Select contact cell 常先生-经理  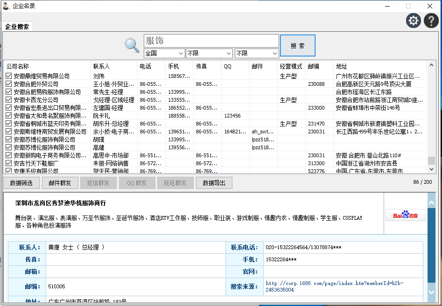tap(108, 92)
